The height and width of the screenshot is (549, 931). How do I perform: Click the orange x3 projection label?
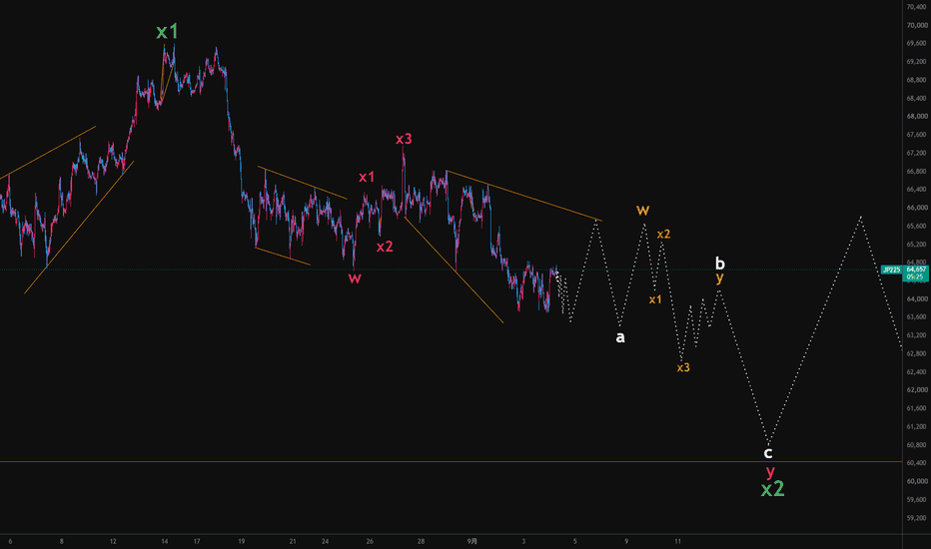(683, 368)
